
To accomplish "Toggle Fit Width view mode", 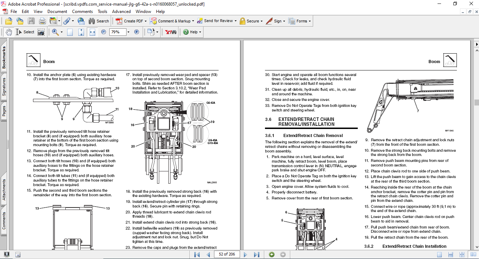I will pyautogui.click(x=92, y=32).
